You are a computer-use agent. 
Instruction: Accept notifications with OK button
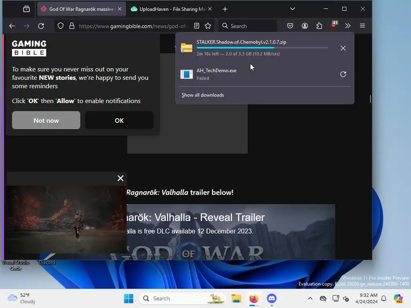[119, 120]
